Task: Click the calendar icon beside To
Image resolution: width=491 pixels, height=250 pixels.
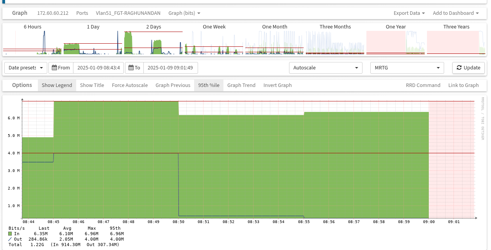Action: click(131, 68)
